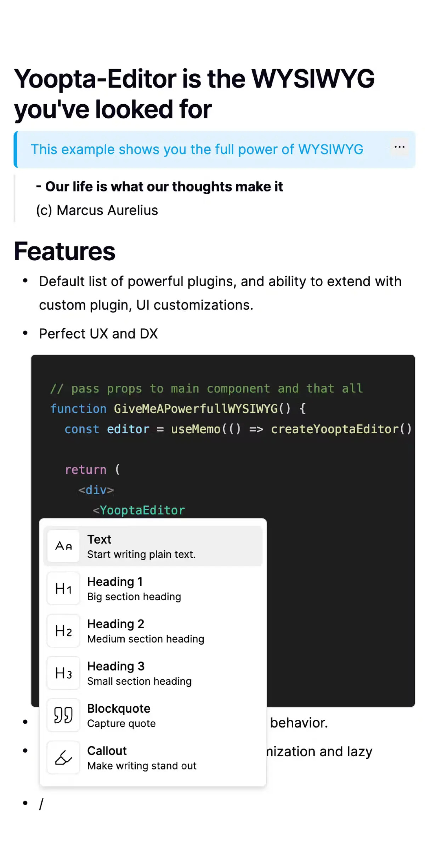Image resolution: width=425 pixels, height=851 pixels.
Task: Select the Text menu entry
Action: click(142, 546)
